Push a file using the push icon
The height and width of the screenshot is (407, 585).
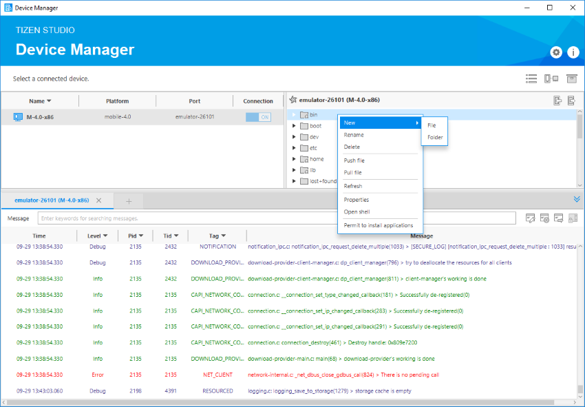[557, 100]
